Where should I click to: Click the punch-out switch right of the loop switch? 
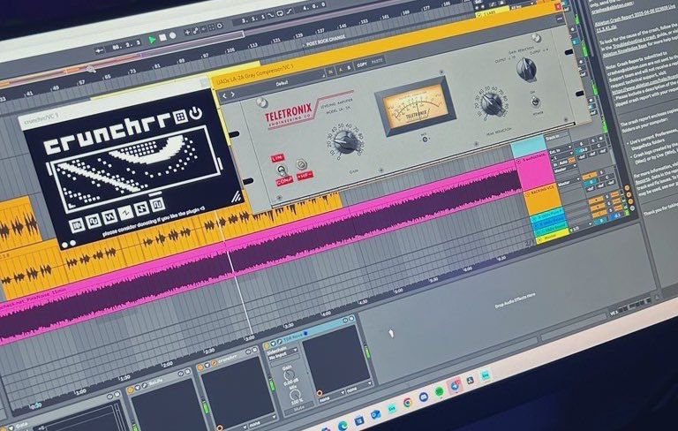click(x=289, y=11)
